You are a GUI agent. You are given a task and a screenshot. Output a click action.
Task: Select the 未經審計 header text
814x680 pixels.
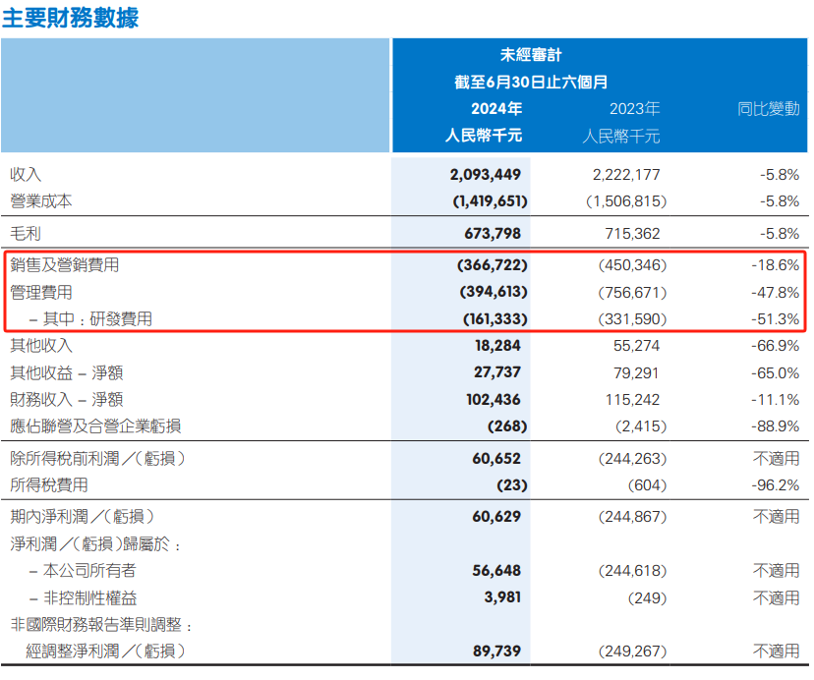coord(531,56)
